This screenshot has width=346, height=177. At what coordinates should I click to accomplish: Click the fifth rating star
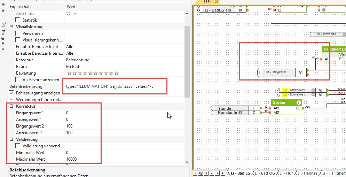click(x=90, y=73)
